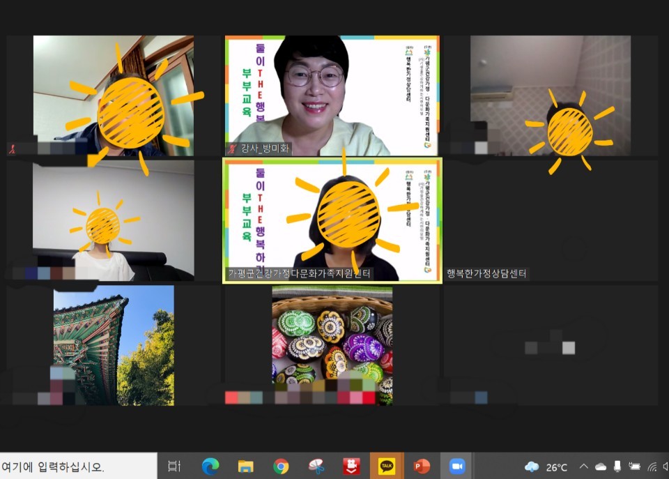Viewport: 669px width, 479px height.
Task: Expand the hidden system tray icons
Action: point(583,467)
